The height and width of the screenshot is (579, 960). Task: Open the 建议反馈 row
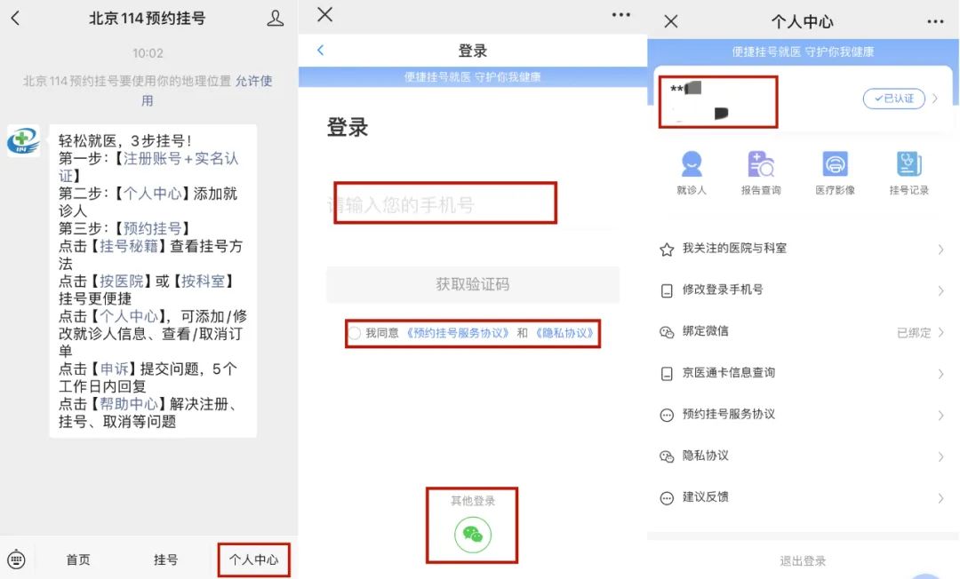(803, 497)
